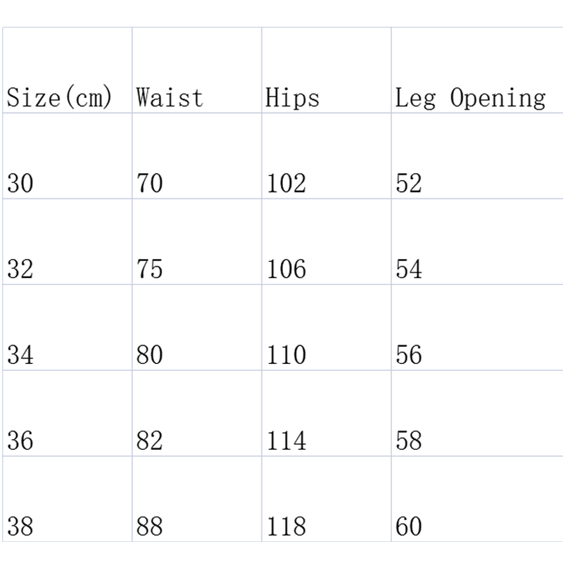Click the hips value 102

(286, 184)
